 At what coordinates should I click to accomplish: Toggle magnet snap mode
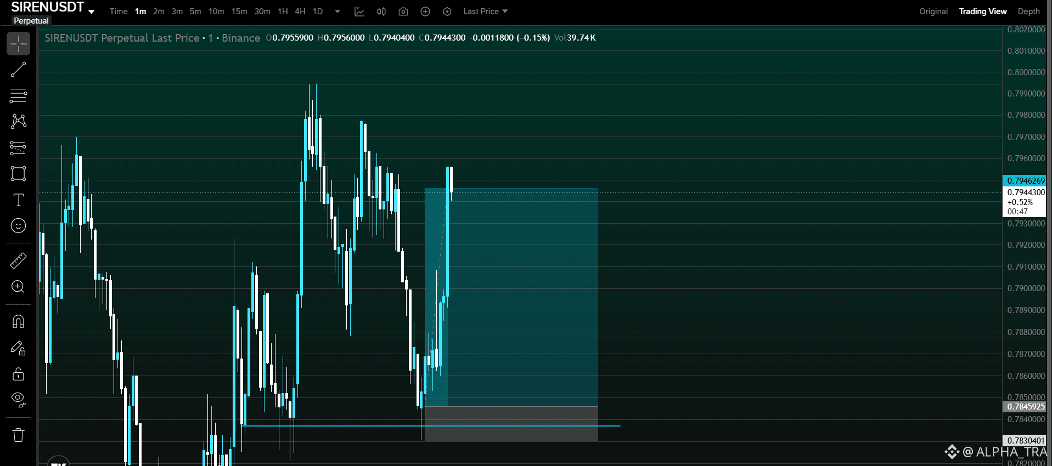pyautogui.click(x=18, y=321)
